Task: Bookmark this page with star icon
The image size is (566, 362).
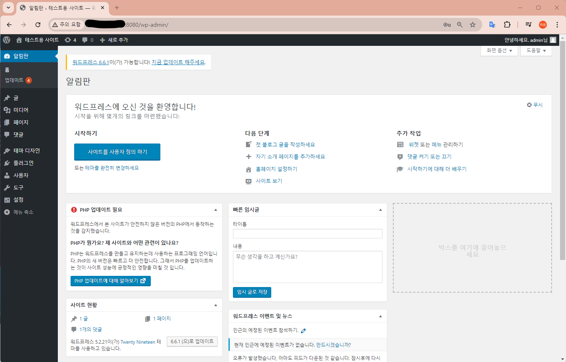Action: [473, 25]
